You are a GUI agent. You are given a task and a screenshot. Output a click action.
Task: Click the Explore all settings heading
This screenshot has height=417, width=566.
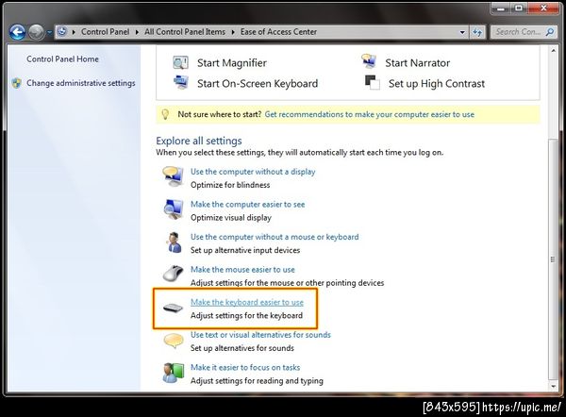click(199, 141)
